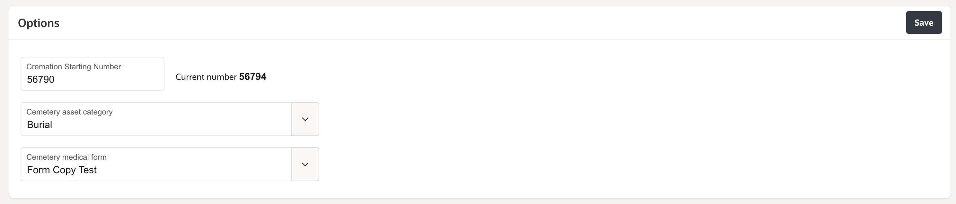The image size is (956, 204).
Task: Click the Cemetery asset category label
Action: (69, 112)
